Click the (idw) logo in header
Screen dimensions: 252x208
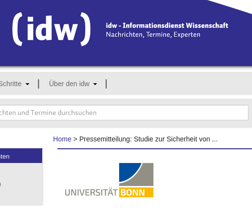pos(51,29)
